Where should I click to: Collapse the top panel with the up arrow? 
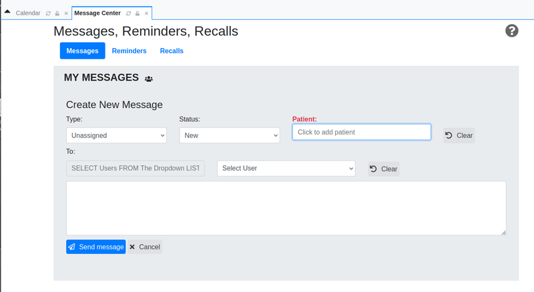click(x=7, y=11)
